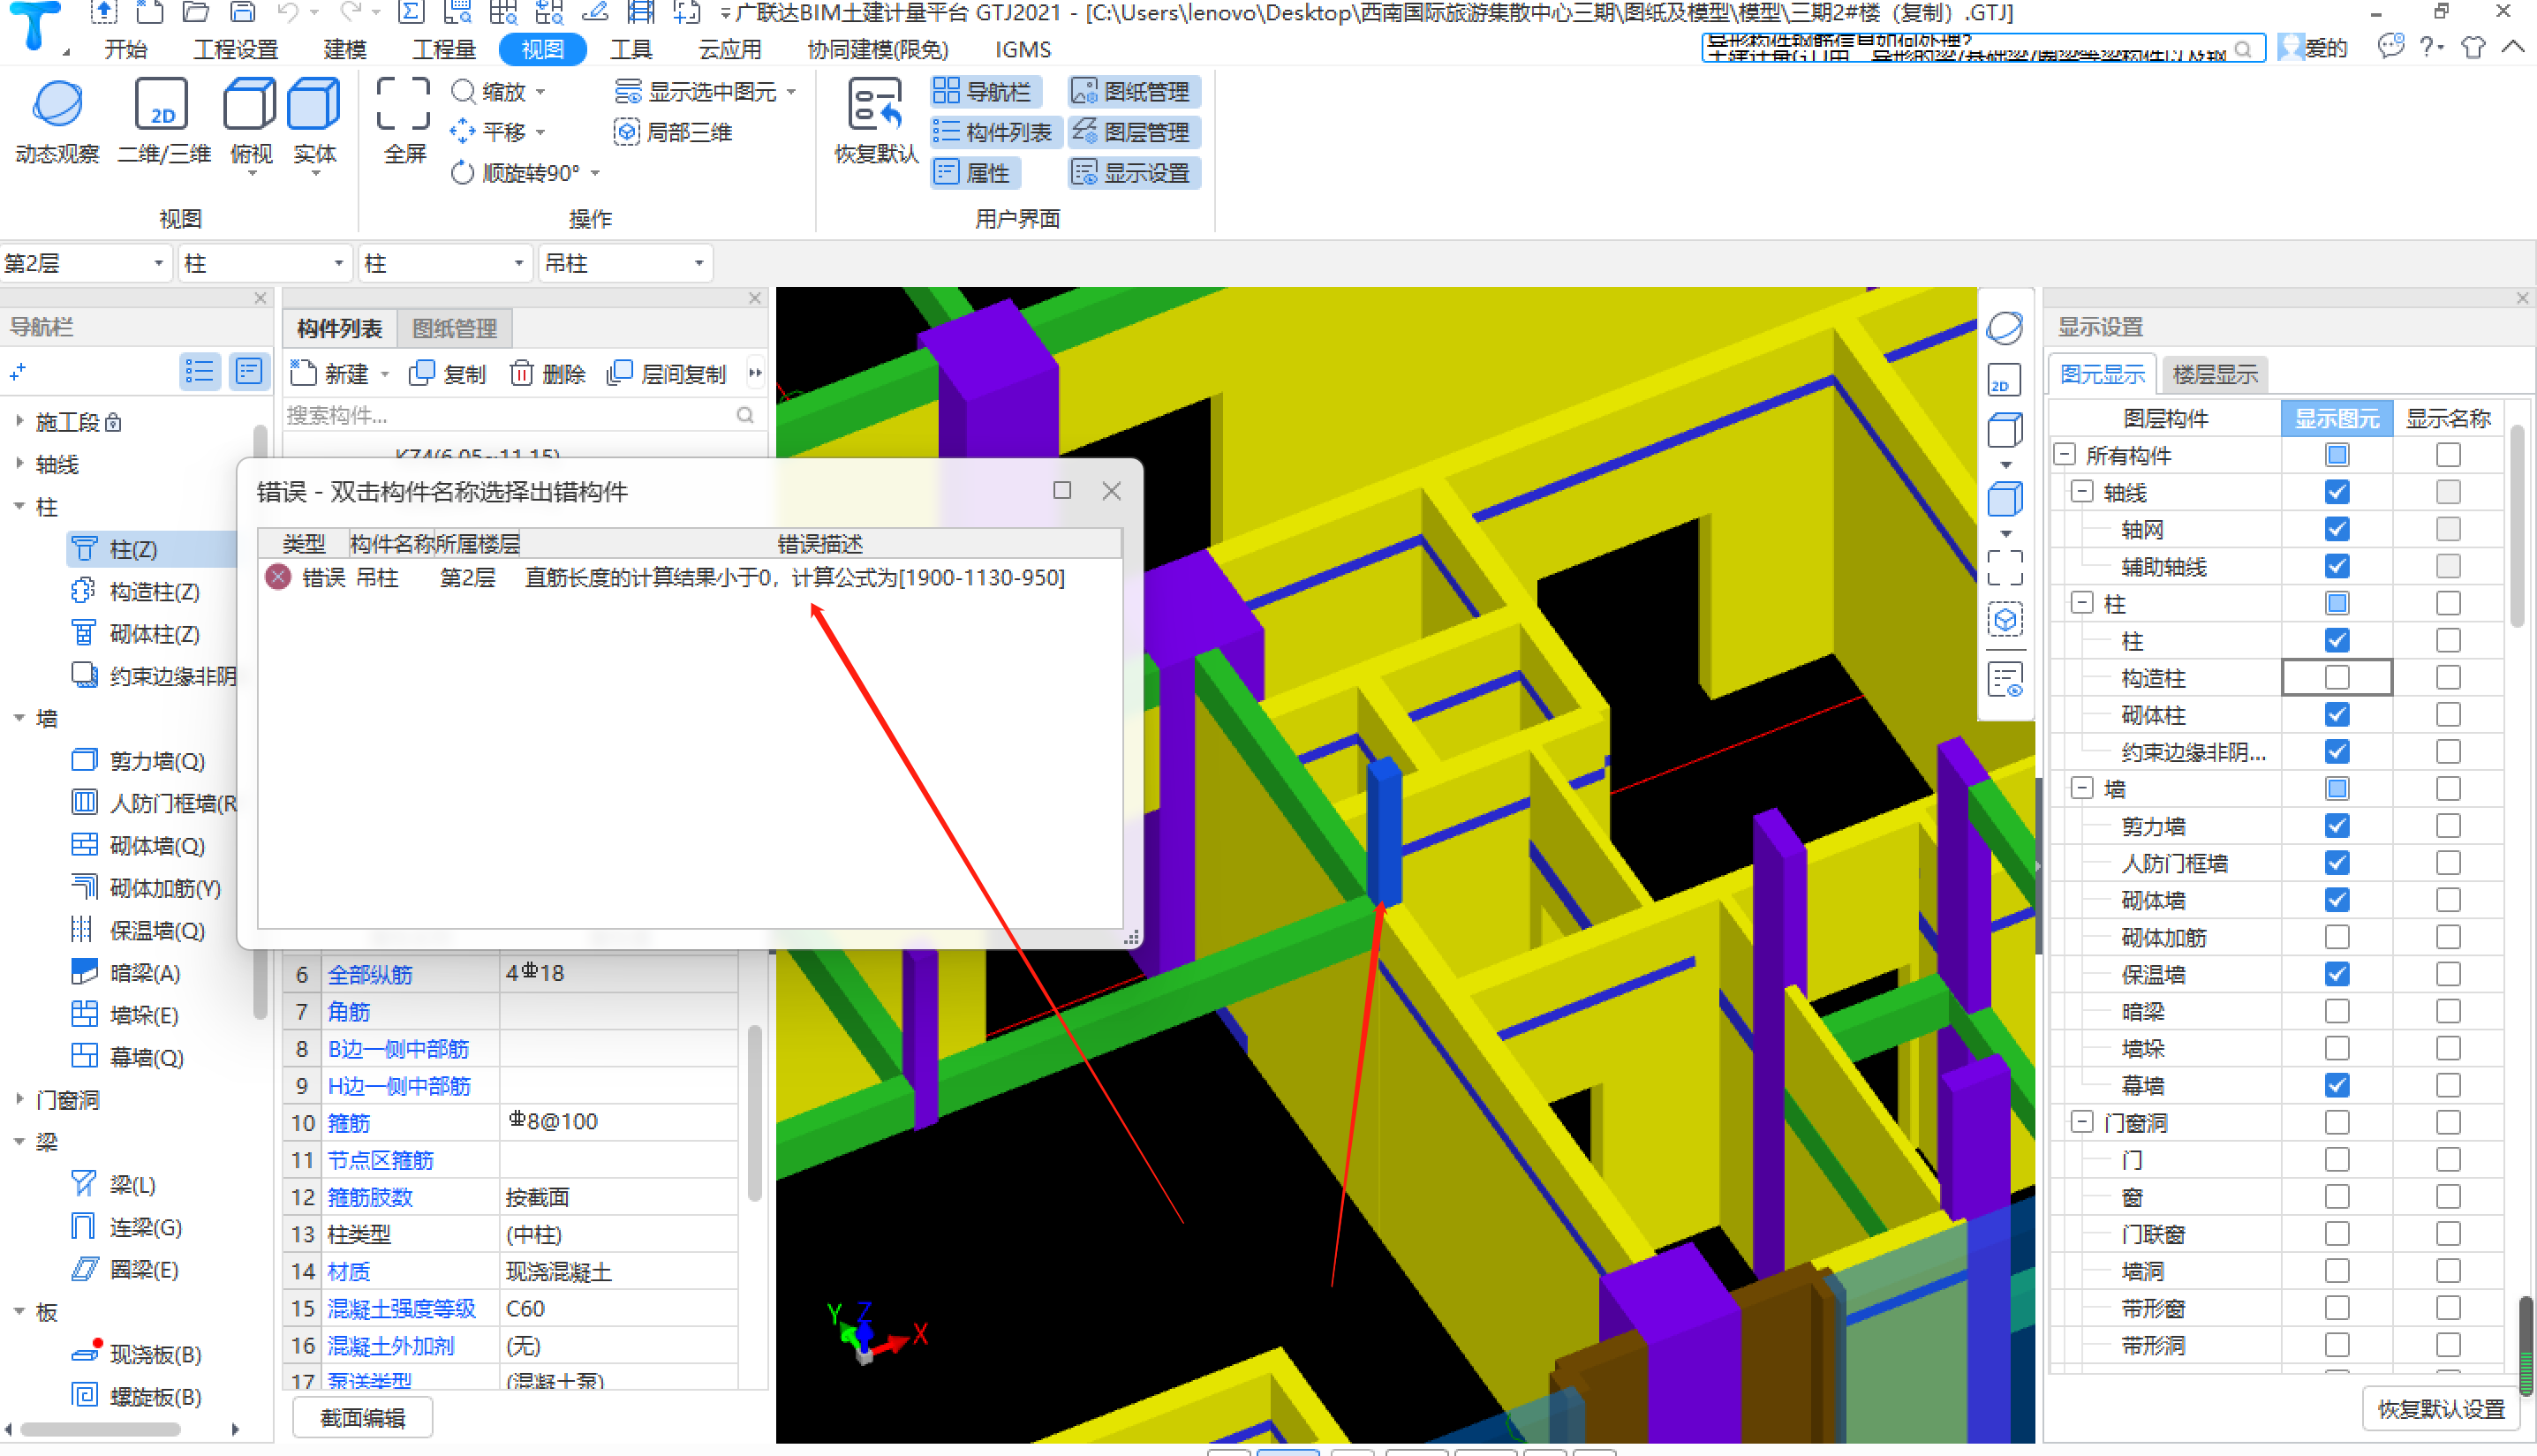
Task: Switch to 图纸管理 tab in component panel
Action: click(455, 329)
